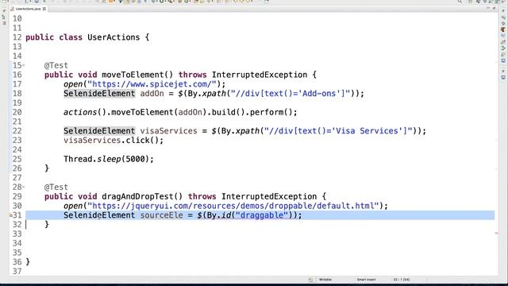Maximize the editor area
The height and width of the screenshot is (286, 508).
tap(494, 8)
